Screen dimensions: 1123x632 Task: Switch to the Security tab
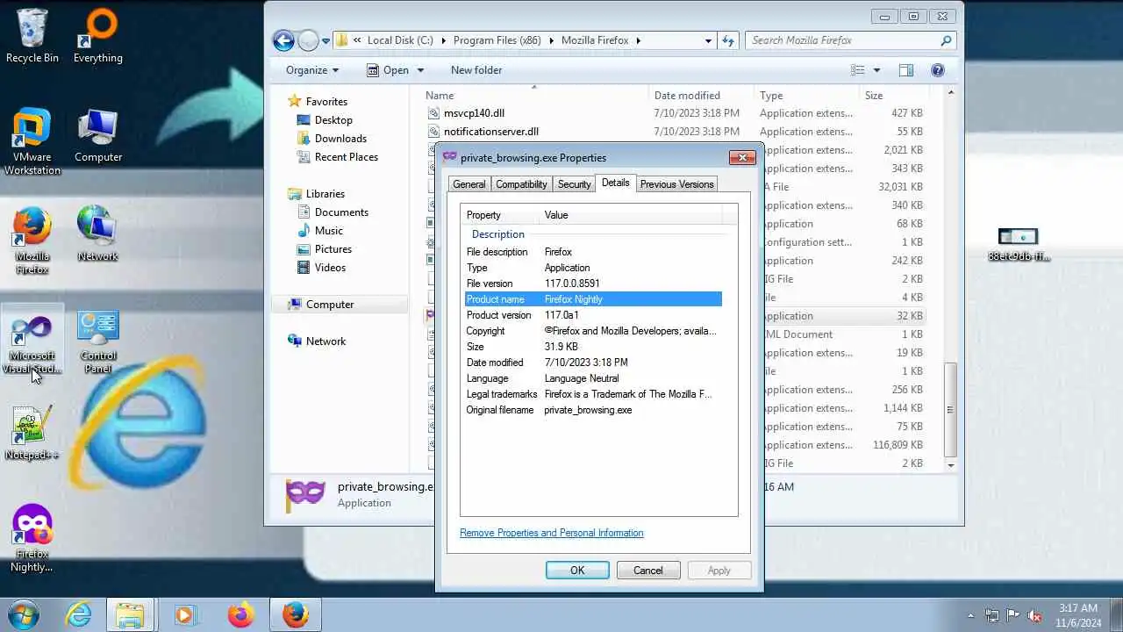point(574,184)
